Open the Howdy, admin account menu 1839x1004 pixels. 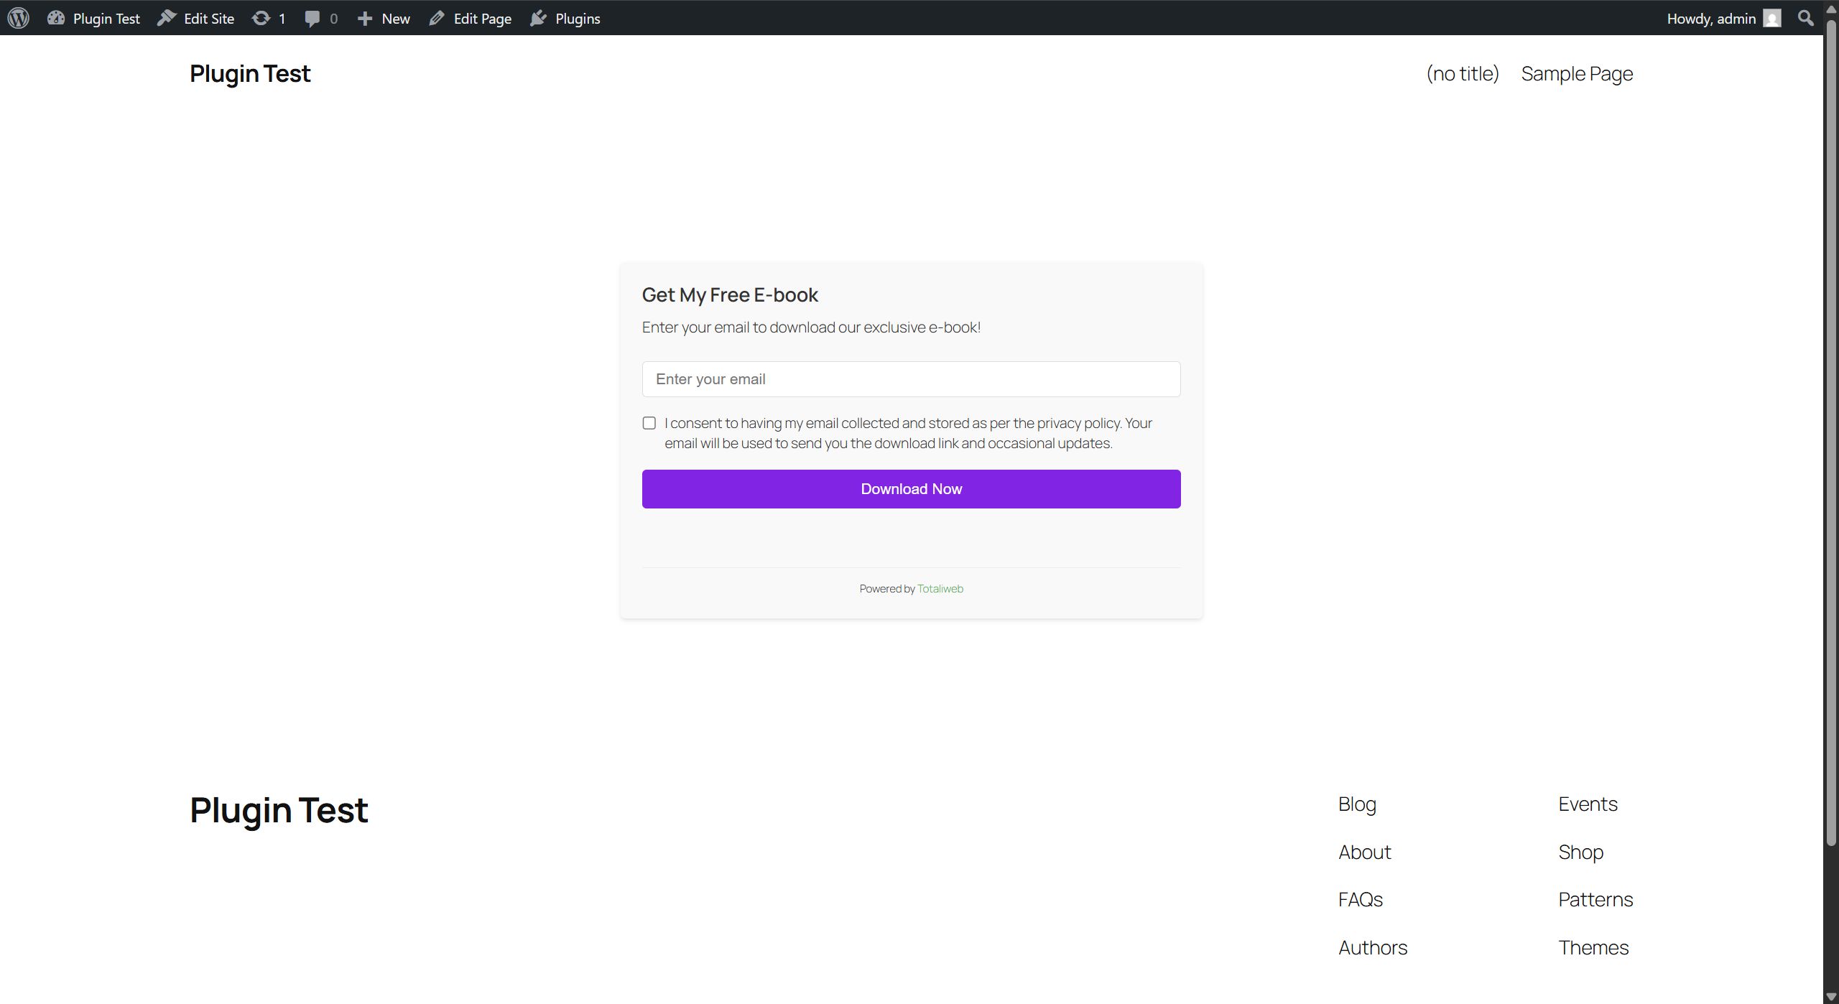click(x=1711, y=18)
